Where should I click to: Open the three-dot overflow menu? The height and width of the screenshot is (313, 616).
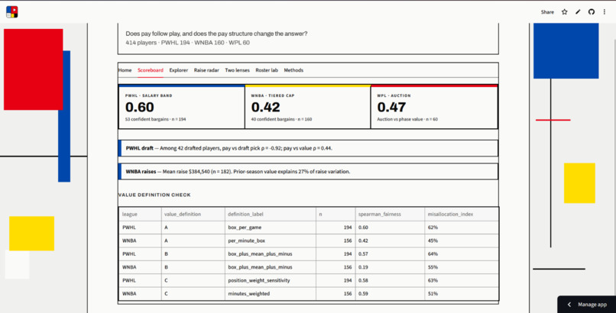tap(605, 12)
